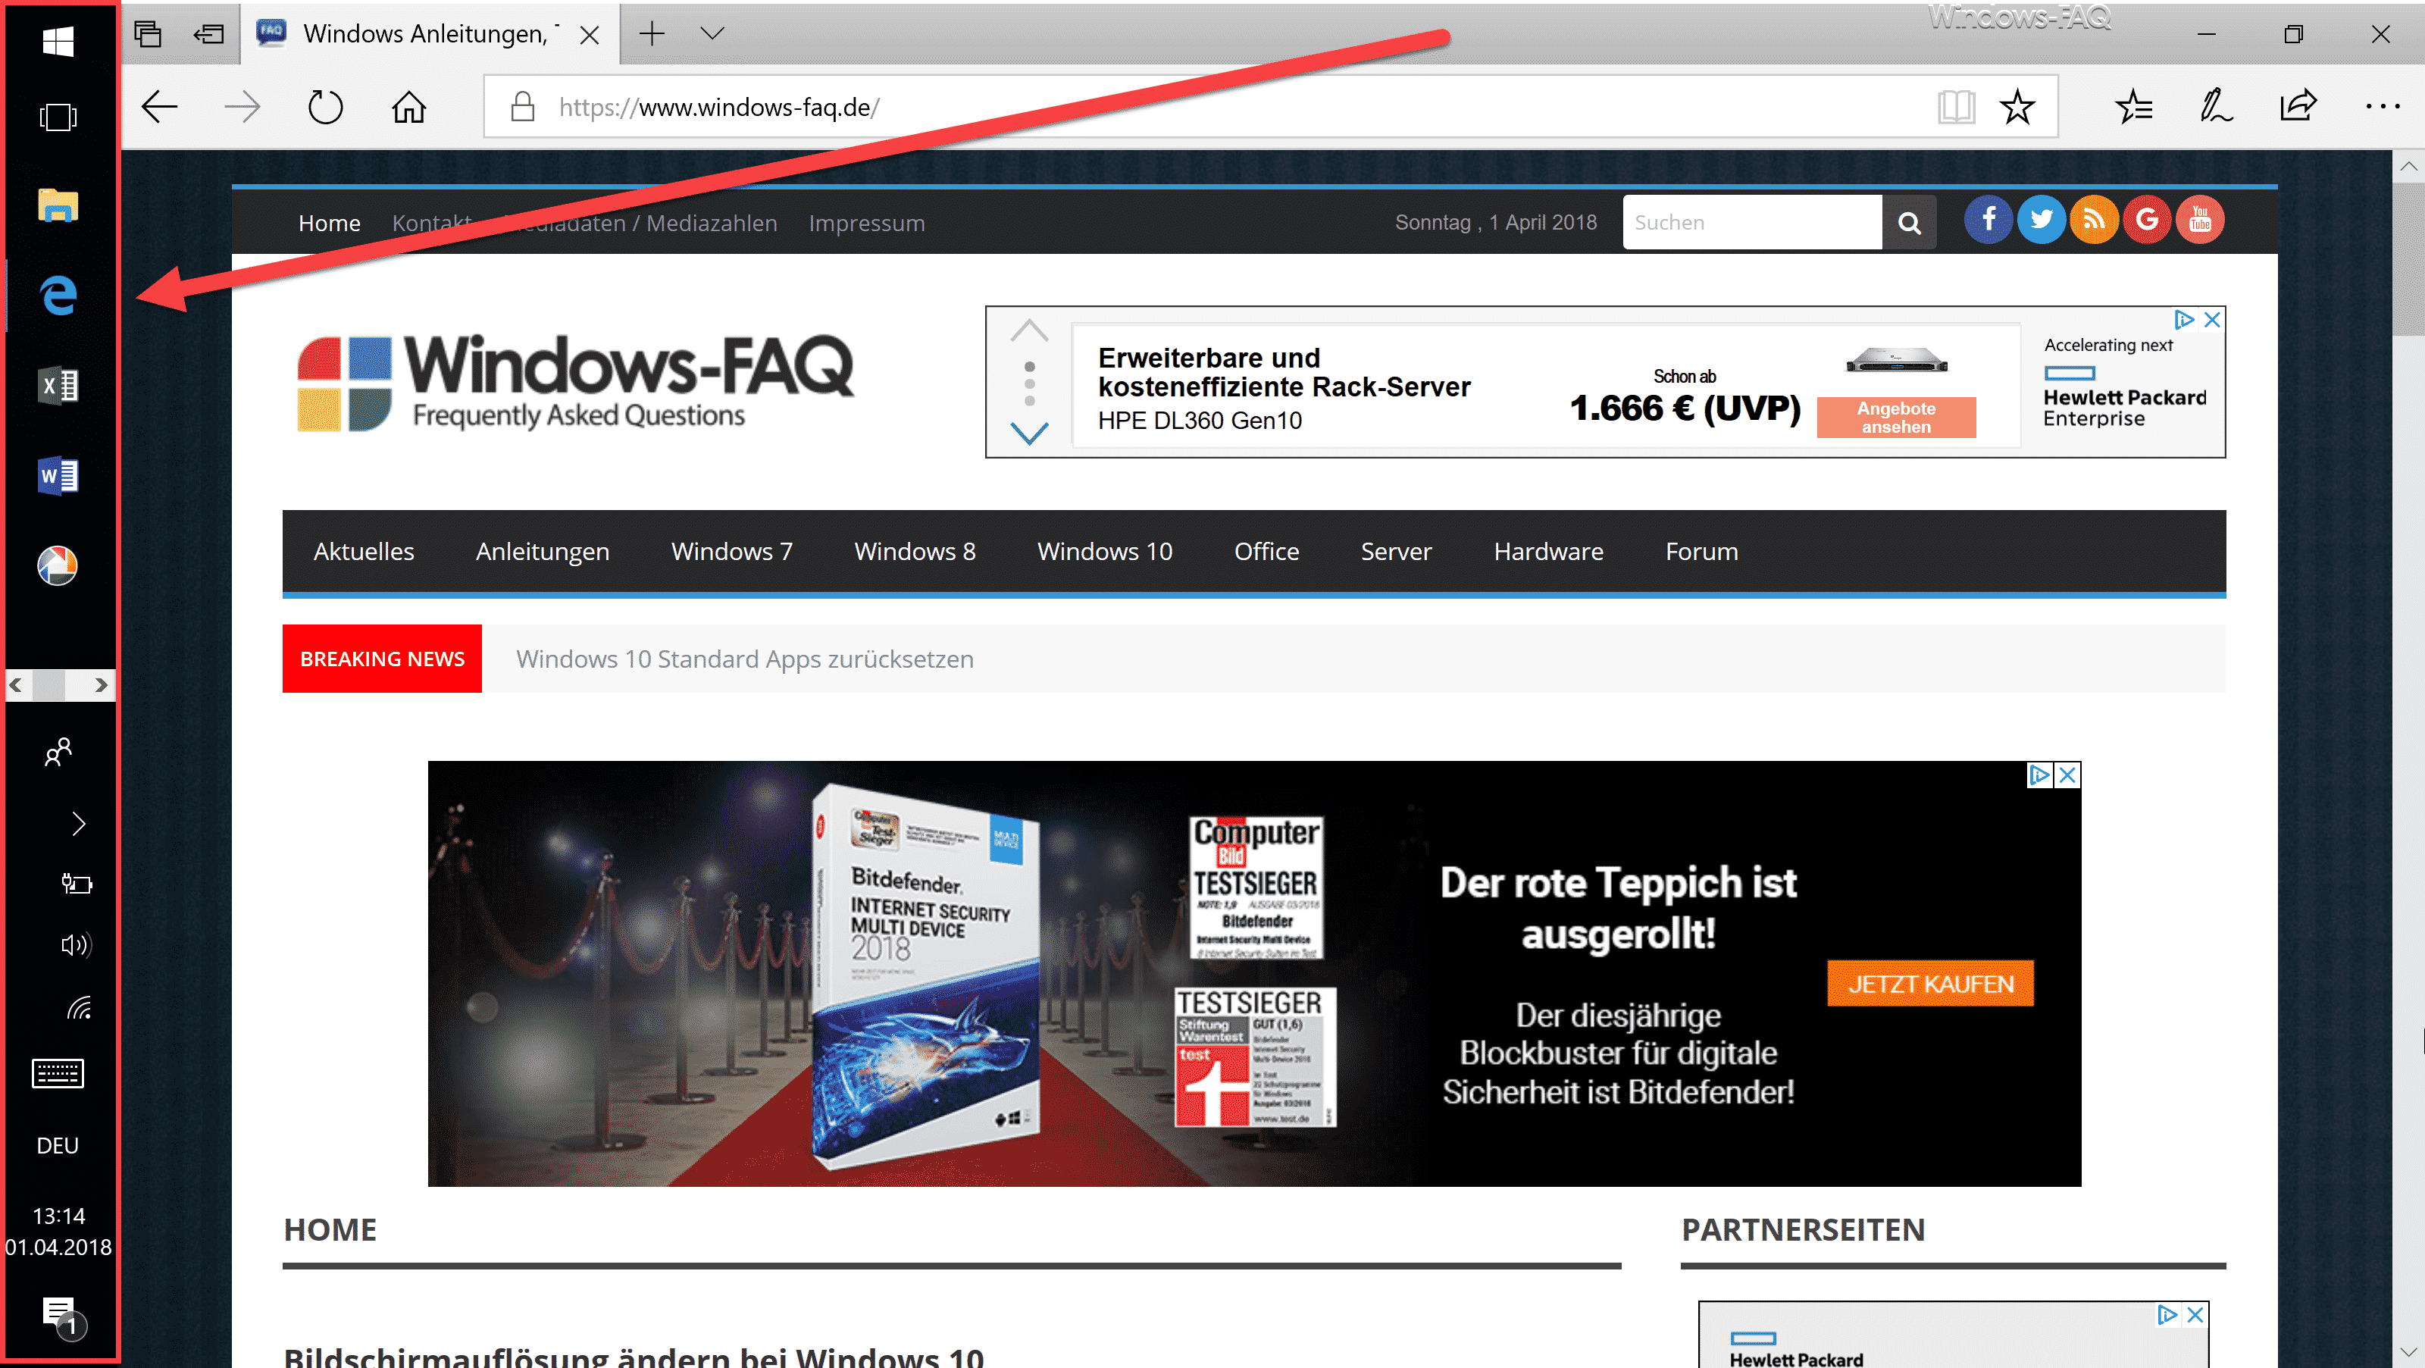Share this page from Edge toolbar
The width and height of the screenshot is (2425, 1368).
2298,105
